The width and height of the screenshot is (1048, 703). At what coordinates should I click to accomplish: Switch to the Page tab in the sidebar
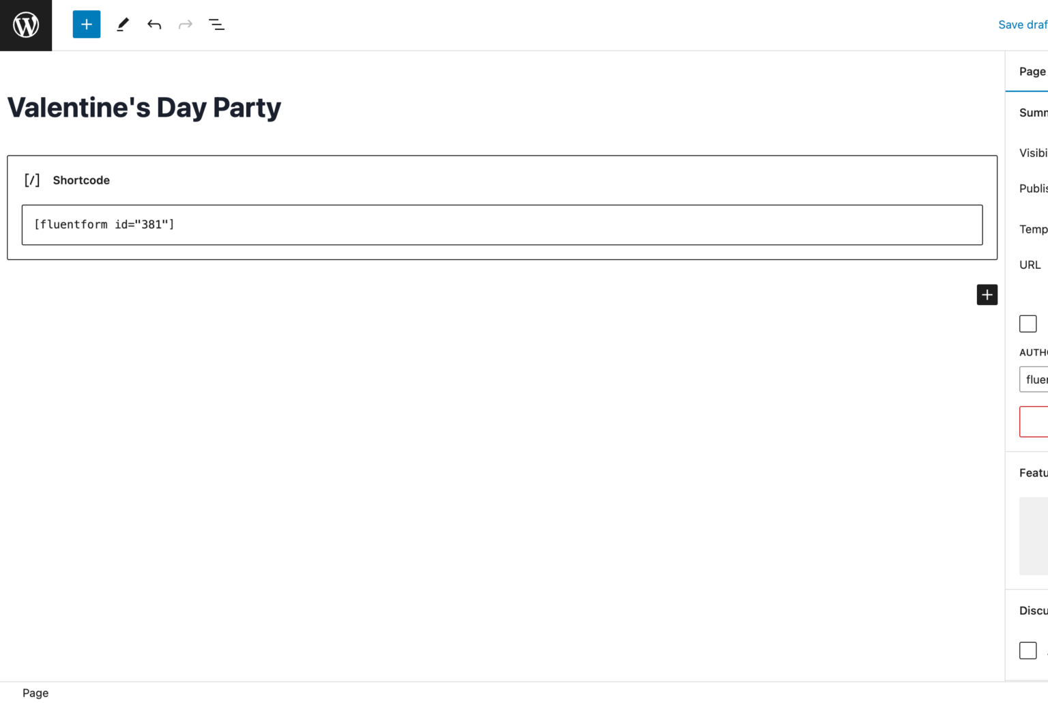pyautogui.click(x=1032, y=71)
